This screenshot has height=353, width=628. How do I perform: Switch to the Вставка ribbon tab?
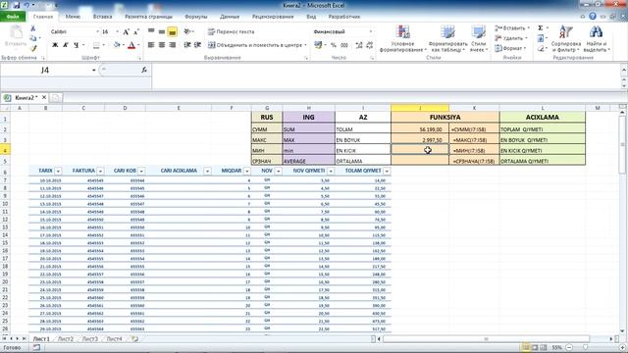point(102,17)
